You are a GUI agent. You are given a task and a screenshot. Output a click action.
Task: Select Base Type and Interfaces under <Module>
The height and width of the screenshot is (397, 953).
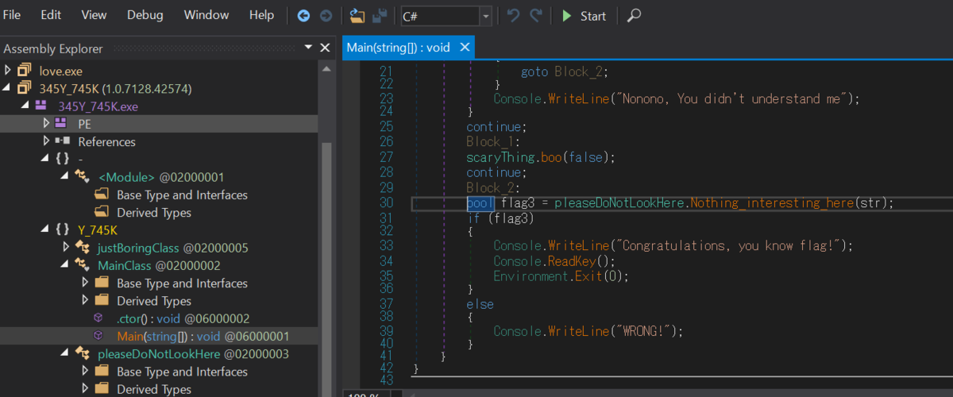pyautogui.click(x=182, y=195)
